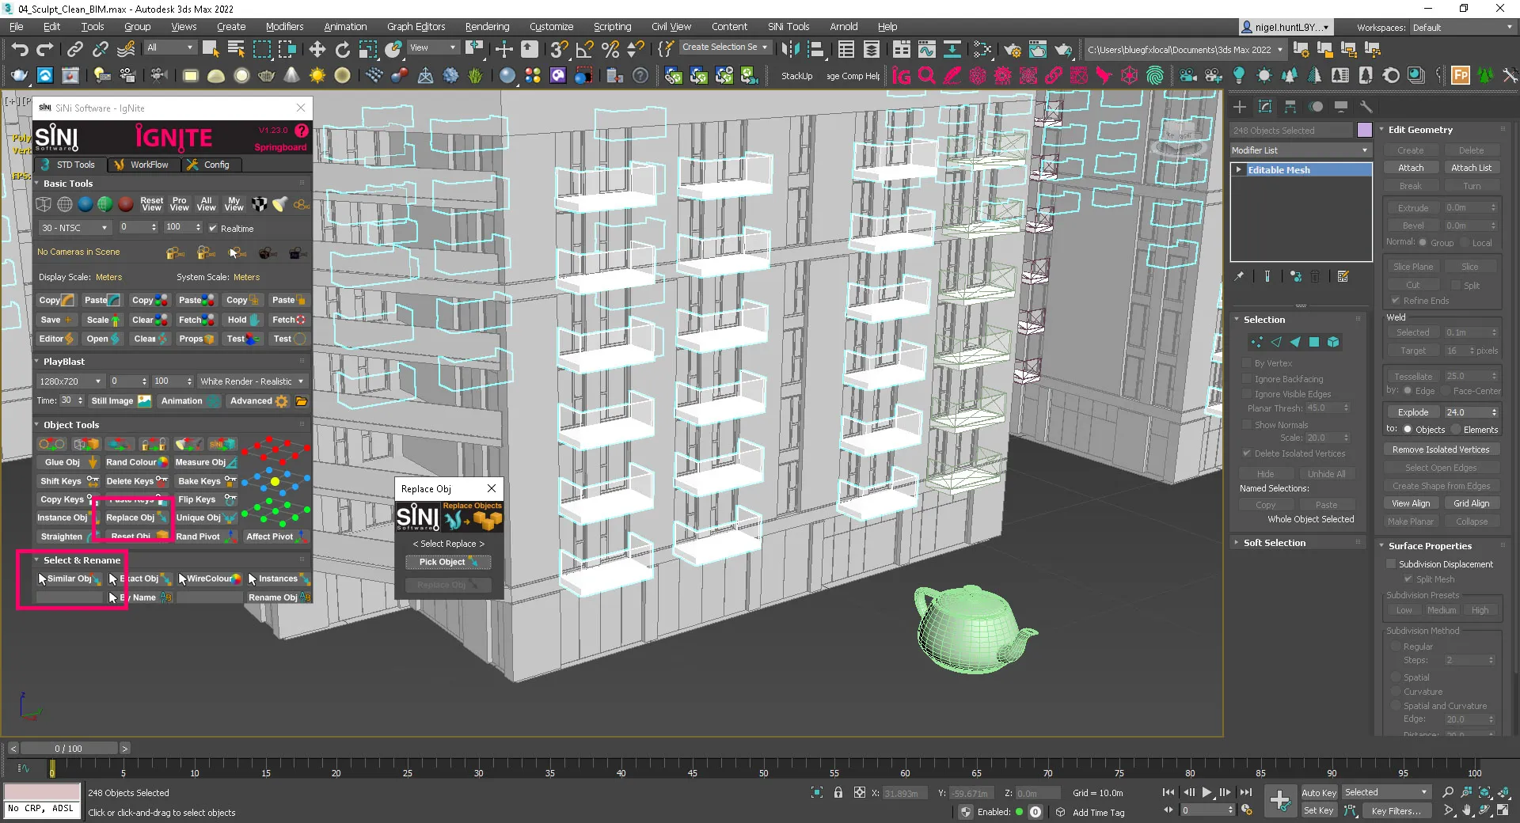Click the purple object color swatch
This screenshot has height=823, width=1520.
click(x=1364, y=131)
